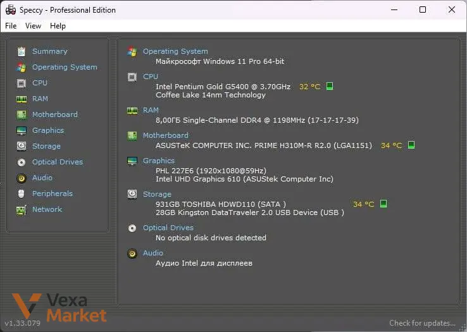Click the CPU chip icon in summary panel
This screenshot has height=332, width=467.
(x=132, y=77)
